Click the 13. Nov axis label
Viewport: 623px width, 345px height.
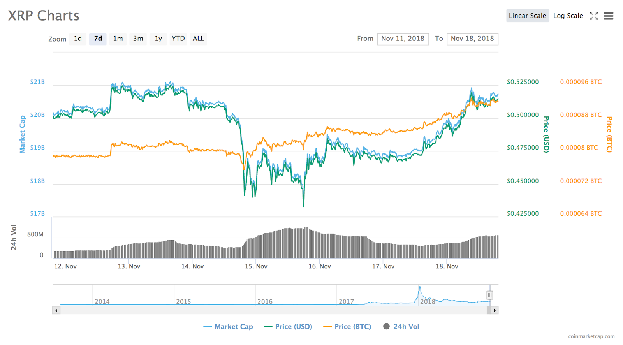129,266
